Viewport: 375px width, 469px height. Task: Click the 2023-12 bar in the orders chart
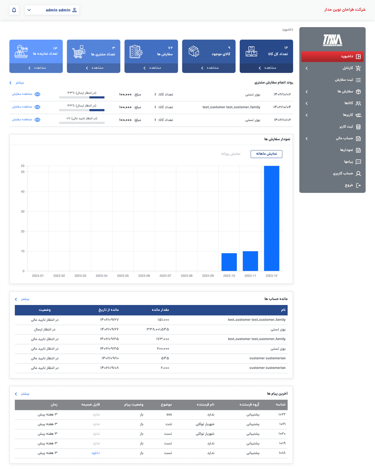[272, 218]
